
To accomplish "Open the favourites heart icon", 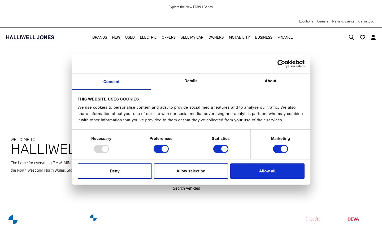I will click(362, 37).
